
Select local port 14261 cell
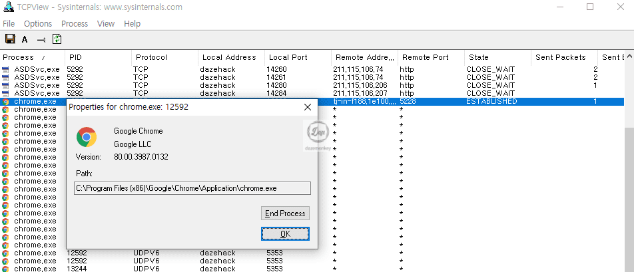click(x=276, y=77)
